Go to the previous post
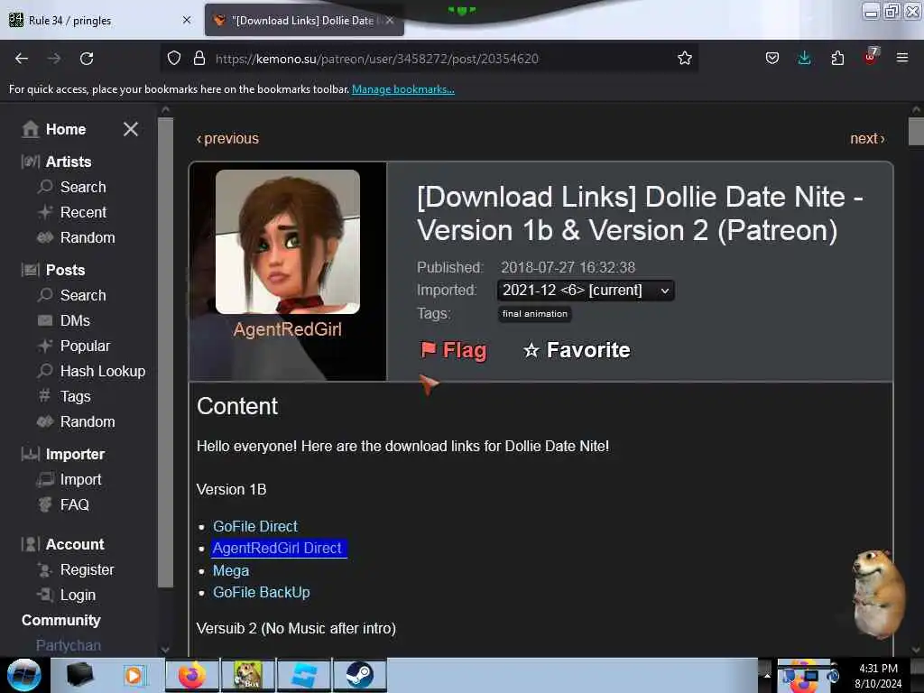Image resolution: width=924 pixels, height=693 pixels. pyautogui.click(x=227, y=138)
